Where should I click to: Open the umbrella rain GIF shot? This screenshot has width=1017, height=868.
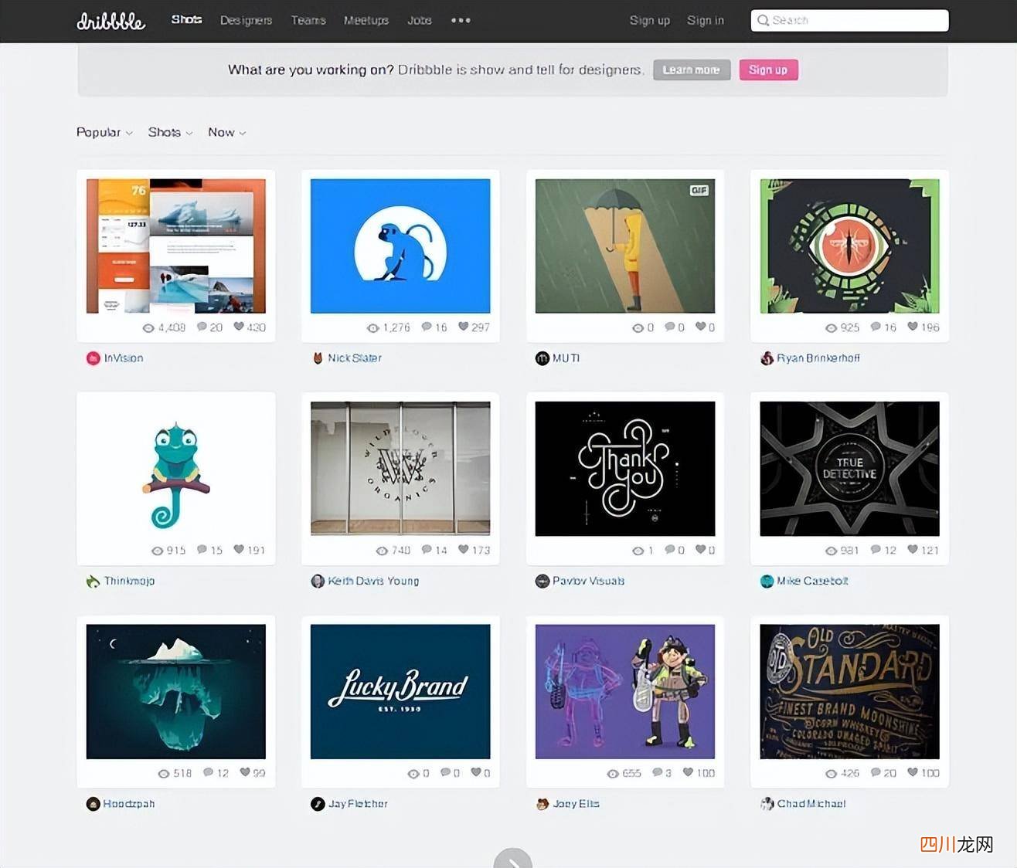coord(625,246)
